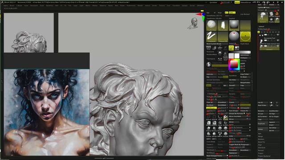Click the small bust preview thumbnail view
Viewport: 285px width, 160px height.
pos(29,33)
